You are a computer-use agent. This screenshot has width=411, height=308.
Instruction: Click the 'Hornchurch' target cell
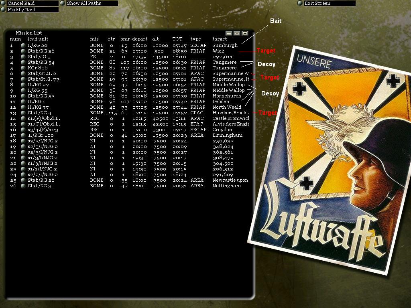pos(227,96)
